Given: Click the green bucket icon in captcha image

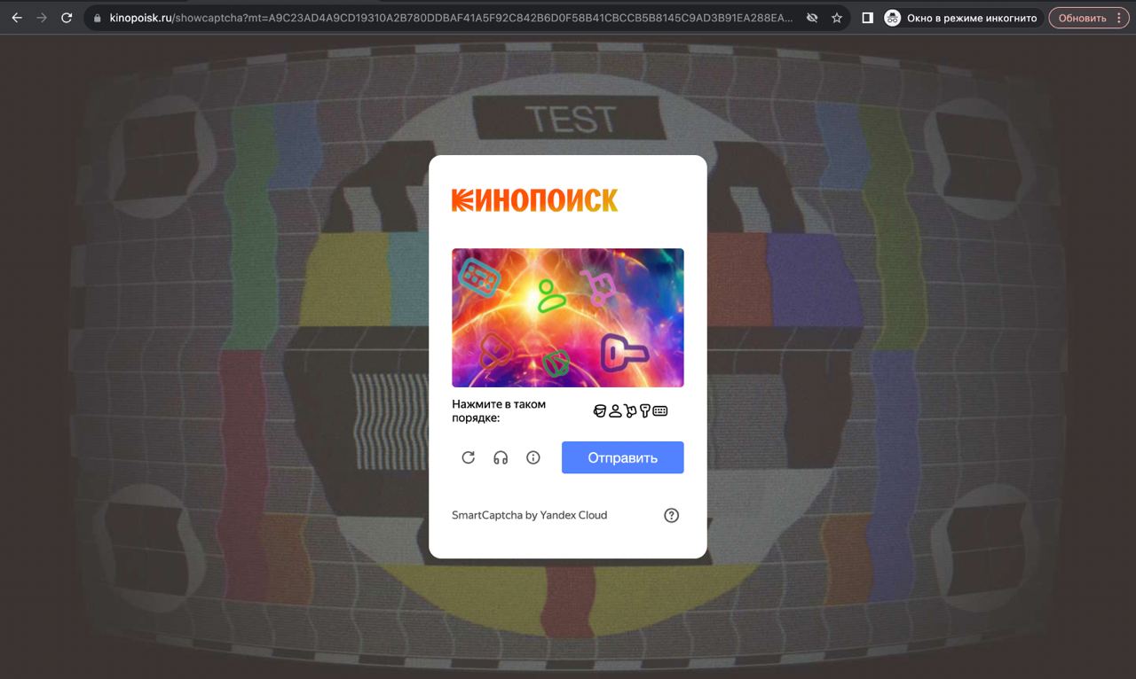Looking at the screenshot, I should click(556, 362).
